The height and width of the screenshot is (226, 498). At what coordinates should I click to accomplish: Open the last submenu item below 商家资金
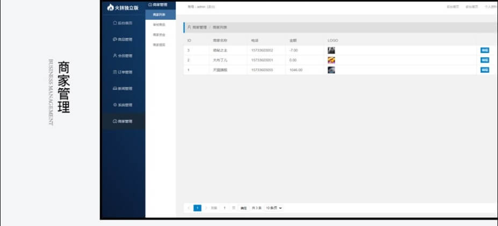[159, 45]
